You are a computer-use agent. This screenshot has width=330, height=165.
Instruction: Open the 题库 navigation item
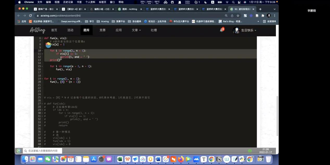click(x=86, y=30)
